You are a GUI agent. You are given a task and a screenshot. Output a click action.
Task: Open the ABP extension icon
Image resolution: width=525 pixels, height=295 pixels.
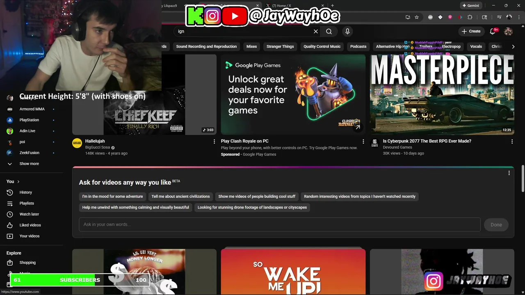click(x=430, y=17)
